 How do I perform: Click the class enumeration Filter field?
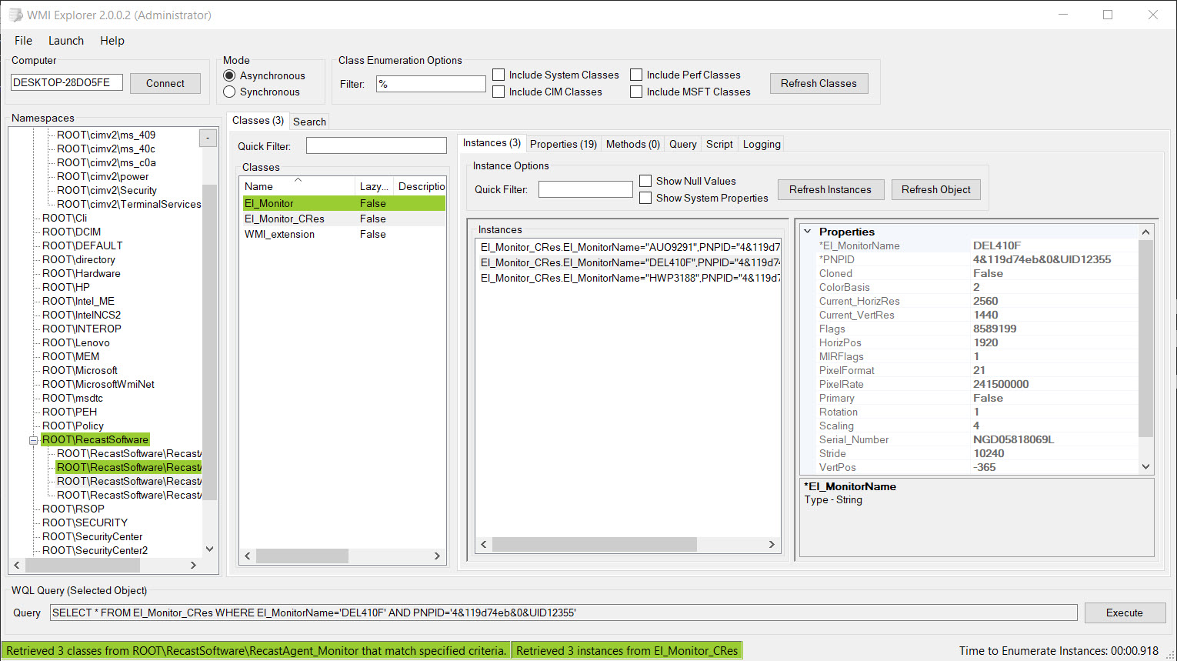pos(431,84)
